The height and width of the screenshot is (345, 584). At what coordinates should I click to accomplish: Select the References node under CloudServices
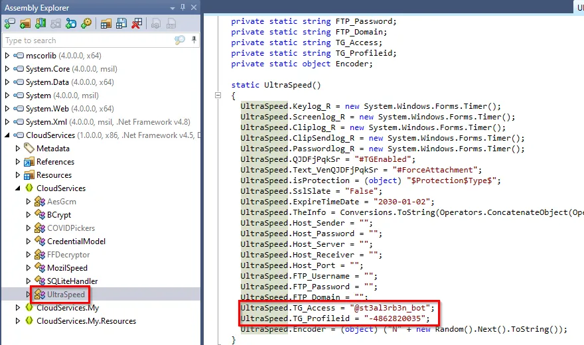pos(55,162)
